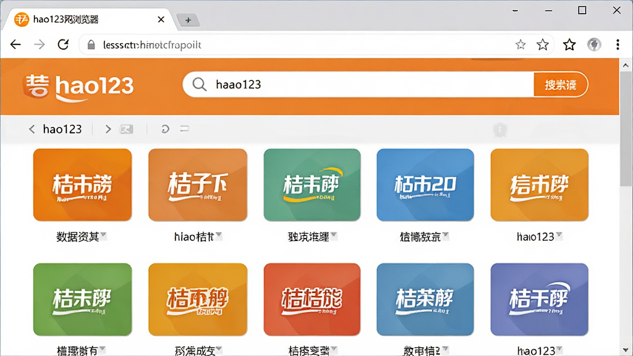Click the label under the teal tile
This screenshot has width=633, height=356.
click(308, 237)
